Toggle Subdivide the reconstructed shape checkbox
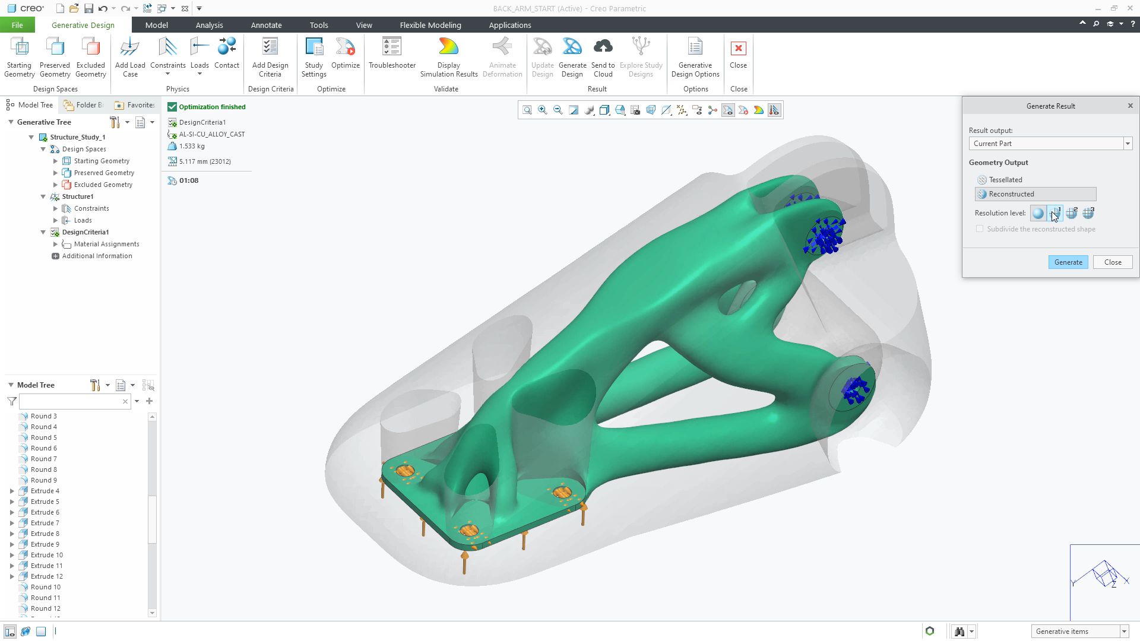1140x641 pixels. (x=980, y=229)
